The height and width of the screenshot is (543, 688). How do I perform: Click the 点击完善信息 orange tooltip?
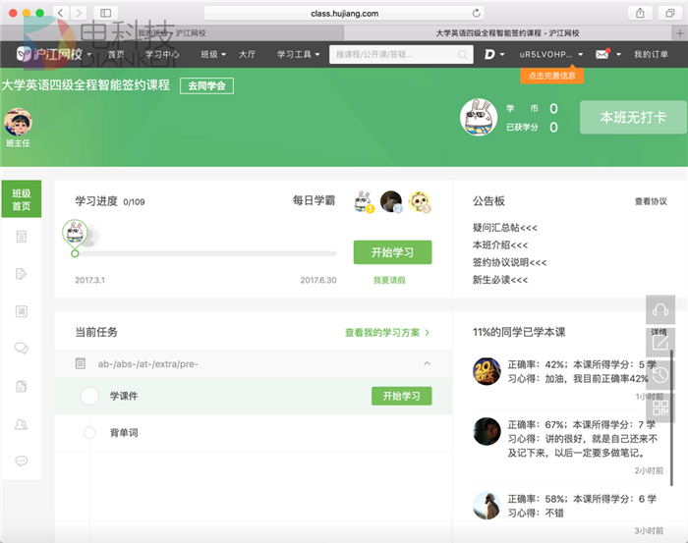coord(552,76)
